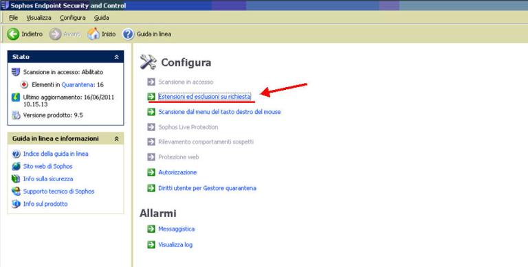Click the Ultimo aggiornamento date text
This screenshot has height=267, width=528.
(69, 100)
